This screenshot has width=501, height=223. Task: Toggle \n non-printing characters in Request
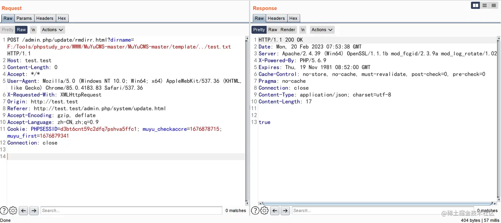coord(33,29)
